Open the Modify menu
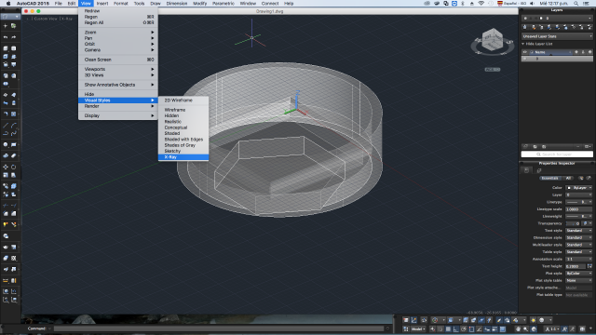 point(199,4)
